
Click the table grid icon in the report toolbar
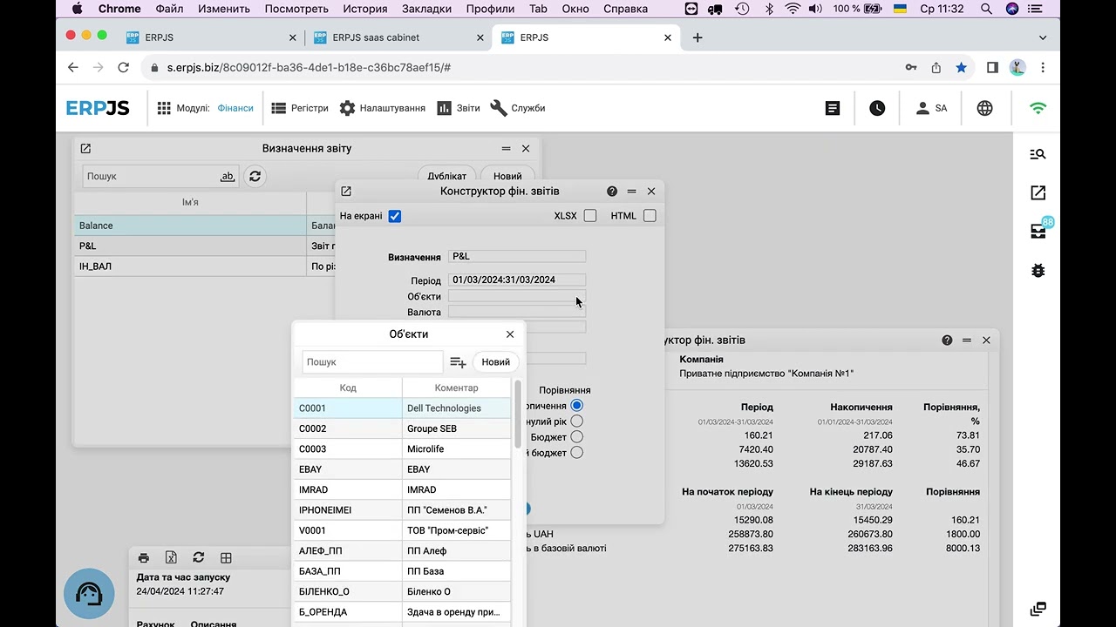coord(226,557)
